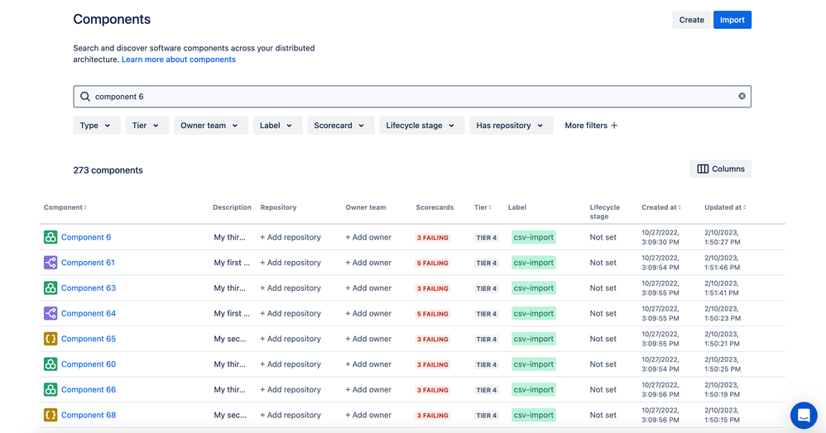Add repository for Component 6

pos(291,237)
